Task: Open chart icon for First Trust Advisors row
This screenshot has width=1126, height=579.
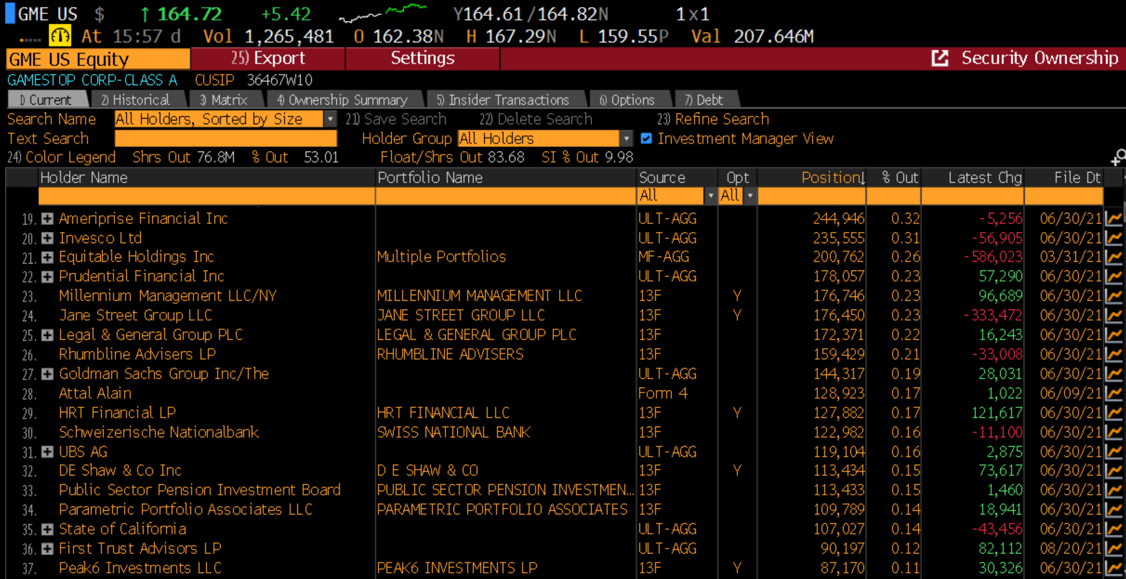Action: pyautogui.click(x=1114, y=549)
